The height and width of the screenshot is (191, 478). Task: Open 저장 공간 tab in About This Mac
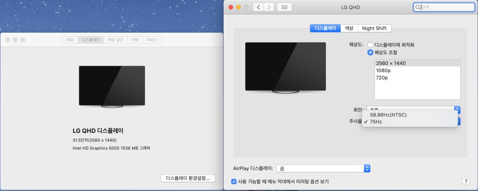pyautogui.click(x=116, y=40)
